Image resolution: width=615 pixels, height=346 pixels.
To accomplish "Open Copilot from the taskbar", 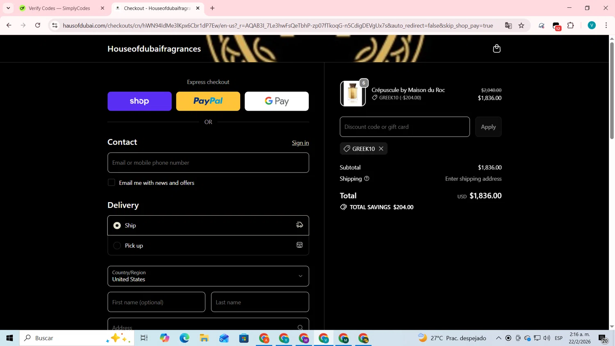I will point(165,338).
